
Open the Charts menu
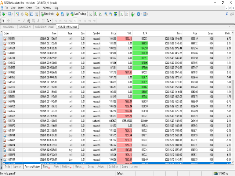click(x=29, y=7)
